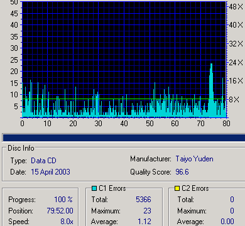
Task: Click the 48X label on speed axis
Action: click(x=236, y=7)
